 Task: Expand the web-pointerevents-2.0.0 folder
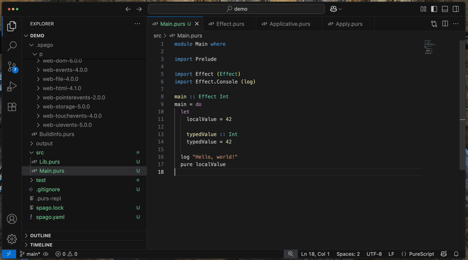(84, 97)
